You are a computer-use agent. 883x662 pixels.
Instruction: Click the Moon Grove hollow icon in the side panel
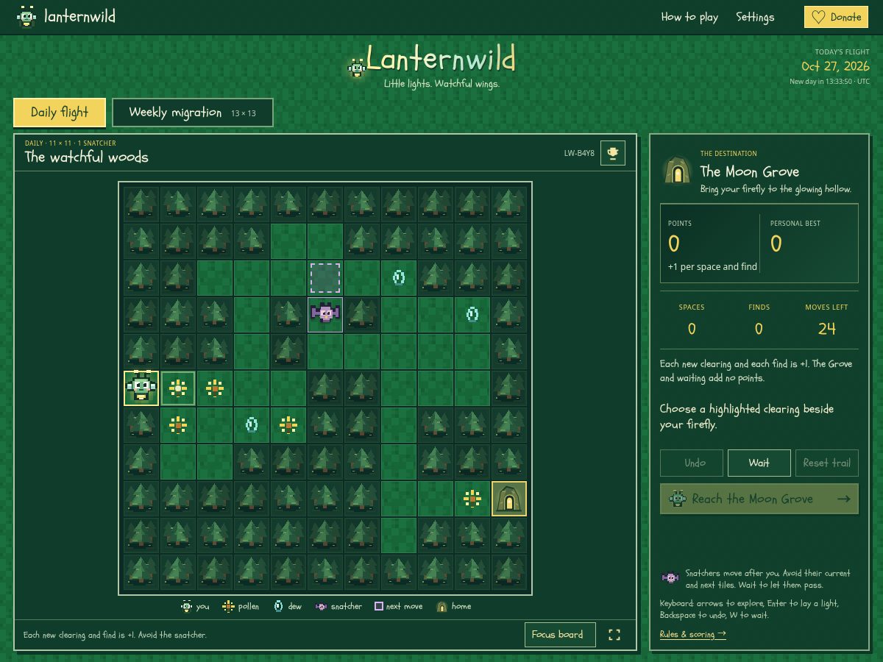click(x=676, y=170)
